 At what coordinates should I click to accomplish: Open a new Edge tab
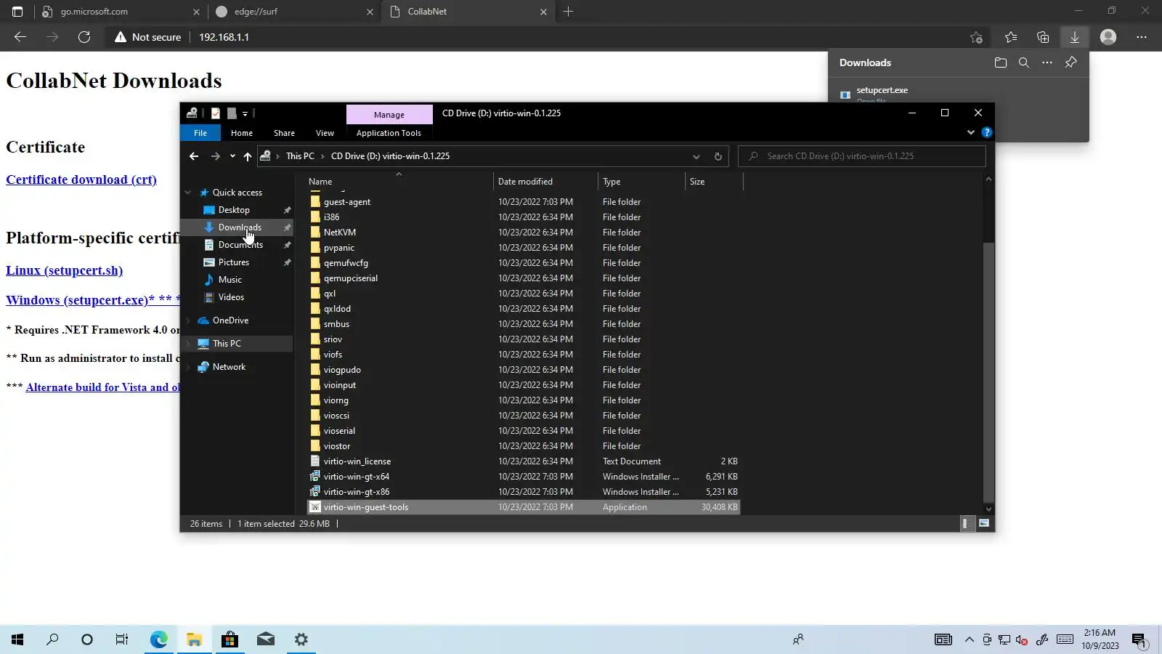[x=569, y=12]
